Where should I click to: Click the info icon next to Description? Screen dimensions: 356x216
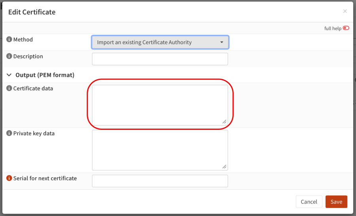[x=9, y=57]
